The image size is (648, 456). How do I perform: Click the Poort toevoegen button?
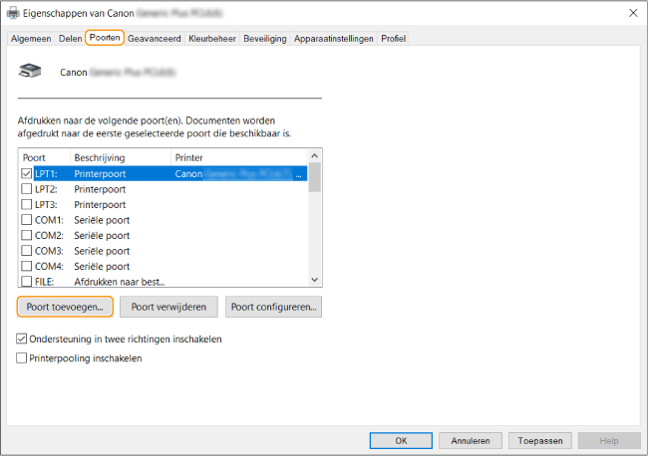coord(65,307)
